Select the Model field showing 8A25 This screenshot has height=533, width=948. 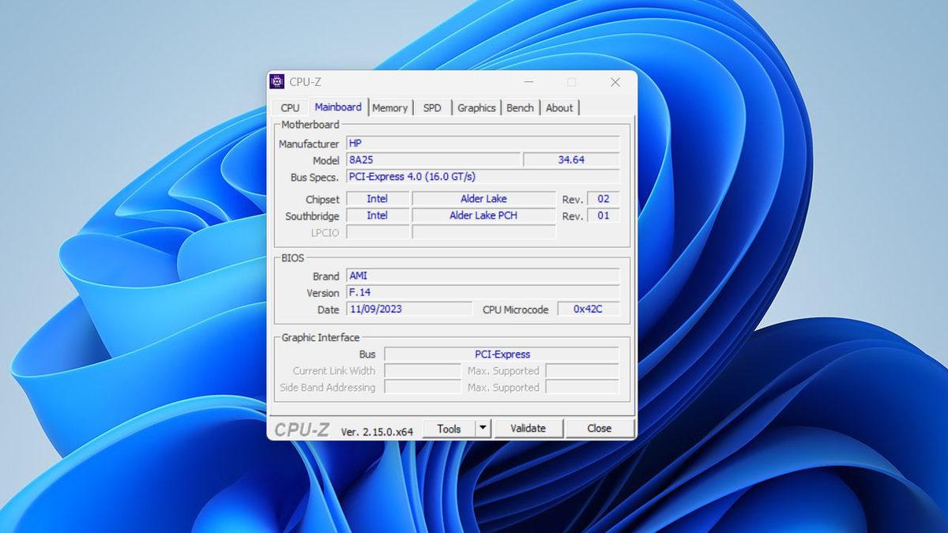click(433, 160)
